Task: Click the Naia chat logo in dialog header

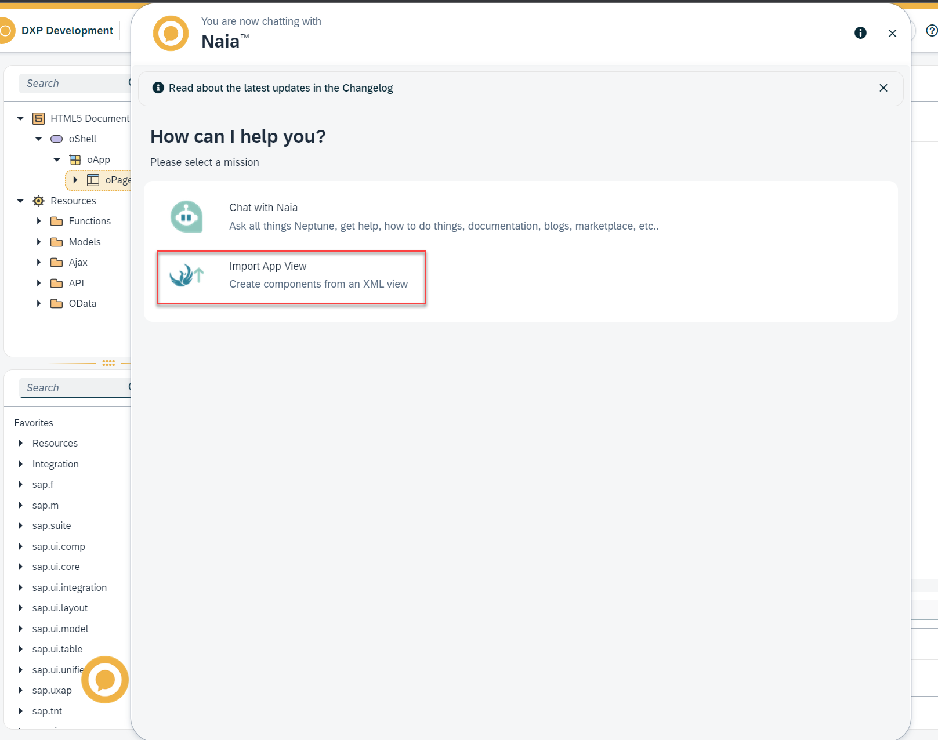Action: 171,33
